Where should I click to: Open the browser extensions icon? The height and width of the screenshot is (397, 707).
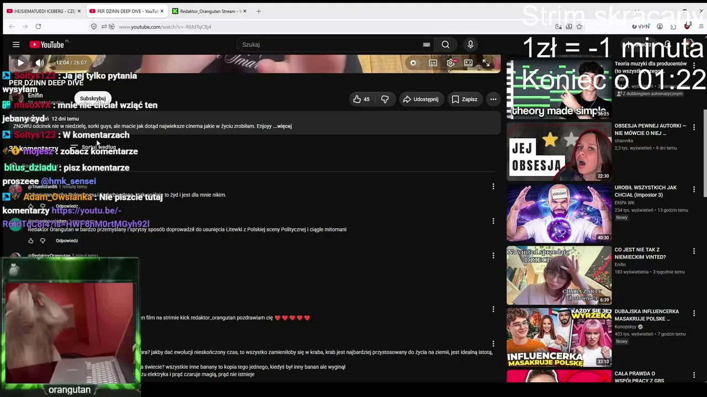[673, 26]
